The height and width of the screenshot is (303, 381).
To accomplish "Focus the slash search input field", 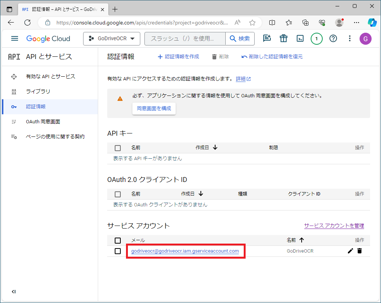I will [185, 39].
